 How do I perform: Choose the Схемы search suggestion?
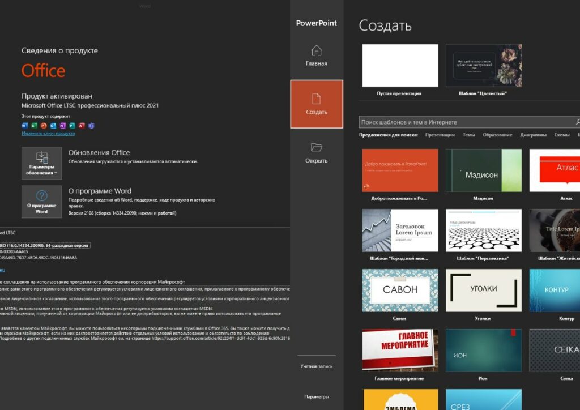[562, 135]
